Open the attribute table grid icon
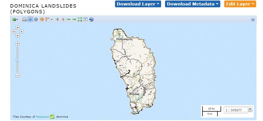263x121 pixels. coord(86,19)
